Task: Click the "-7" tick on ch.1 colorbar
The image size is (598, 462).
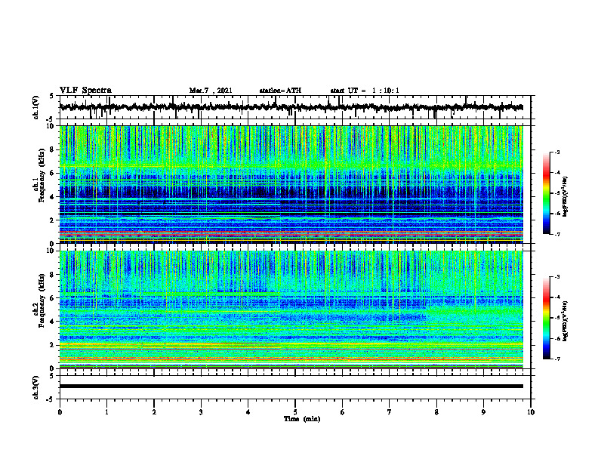Action: 556,235
